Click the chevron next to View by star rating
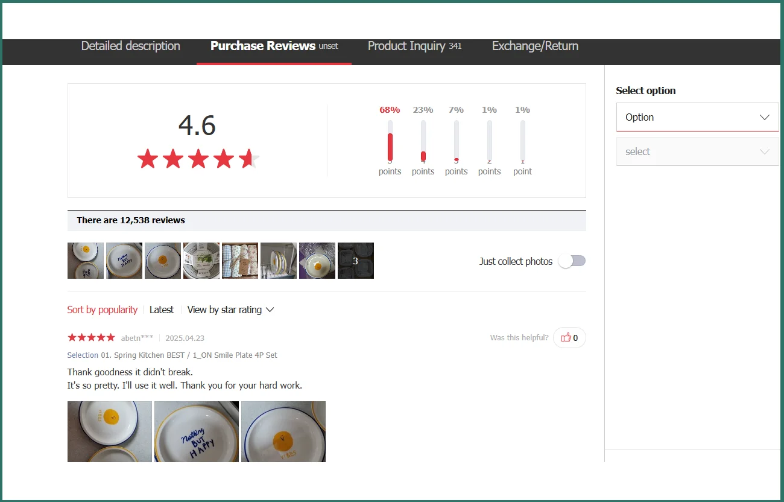This screenshot has height=502, width=784. click(270, 310)
